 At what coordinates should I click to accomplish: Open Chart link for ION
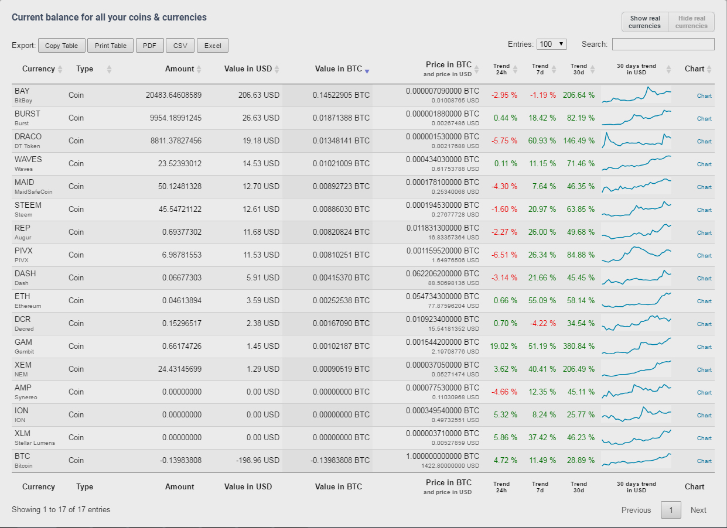704,416
